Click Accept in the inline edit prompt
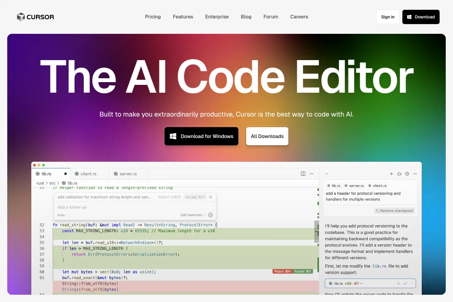 tap(195, 197)
